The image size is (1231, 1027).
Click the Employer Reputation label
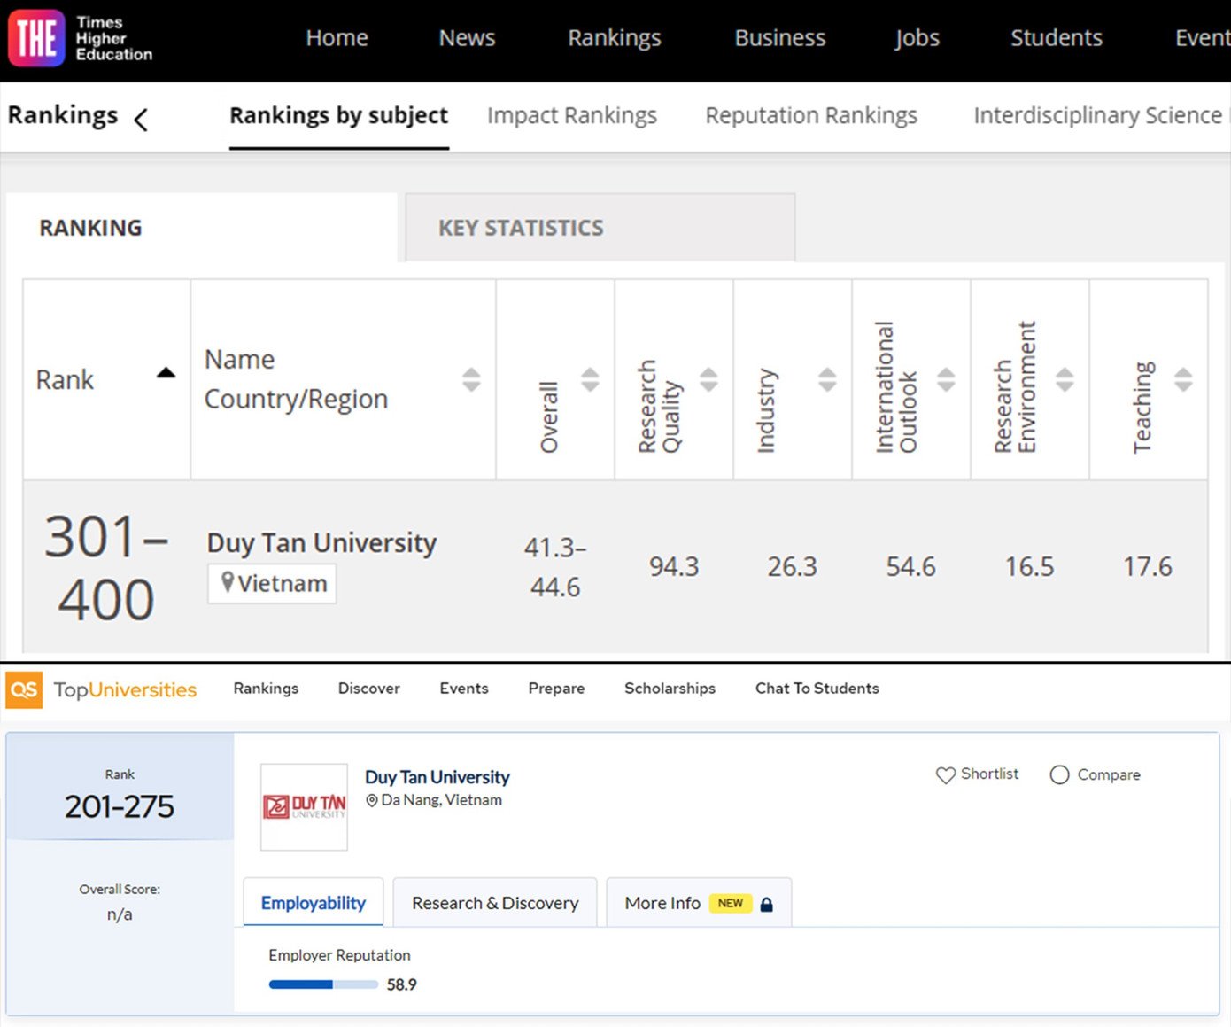339,955
